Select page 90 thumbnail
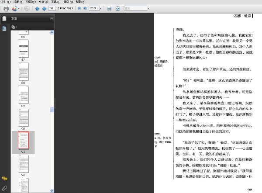The image size is (262, 193). [23, 118]
